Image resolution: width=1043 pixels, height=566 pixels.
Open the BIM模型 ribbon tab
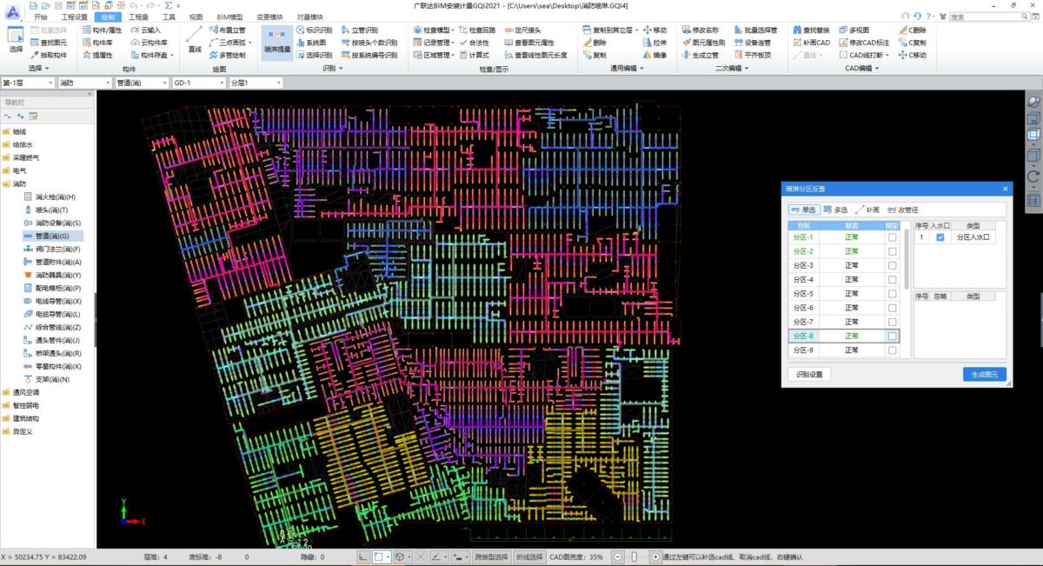coord(229,17)
